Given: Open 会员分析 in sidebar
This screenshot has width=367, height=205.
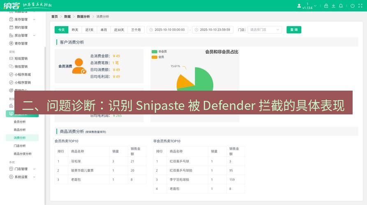Looking at the screenshot, I should click(20, 122).
